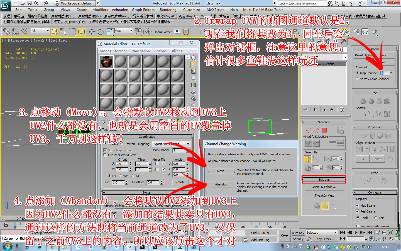This screenshot has height=251, width=401.
Task: Open the Graph Editors menu
Action: pos(143,9)
